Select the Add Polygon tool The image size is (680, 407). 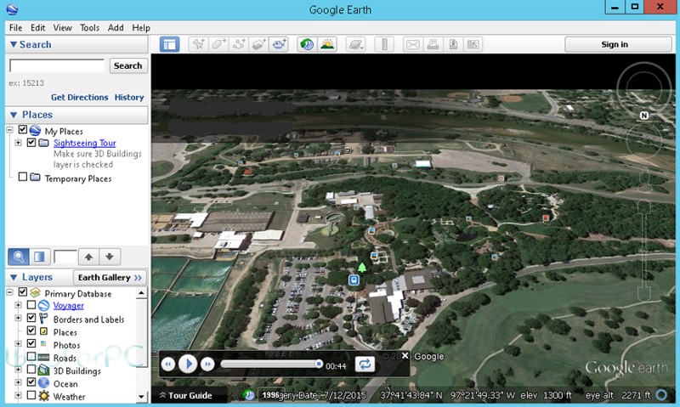pyautogui.click(x=218, y=44)
